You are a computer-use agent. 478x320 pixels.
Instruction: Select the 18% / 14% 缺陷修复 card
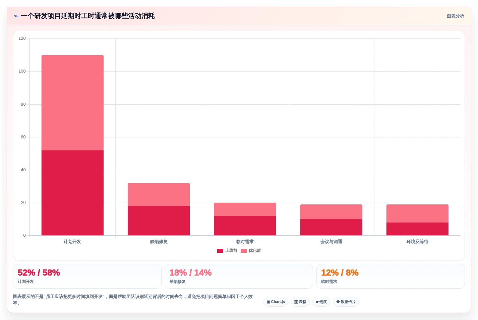[x=239, y=276]
